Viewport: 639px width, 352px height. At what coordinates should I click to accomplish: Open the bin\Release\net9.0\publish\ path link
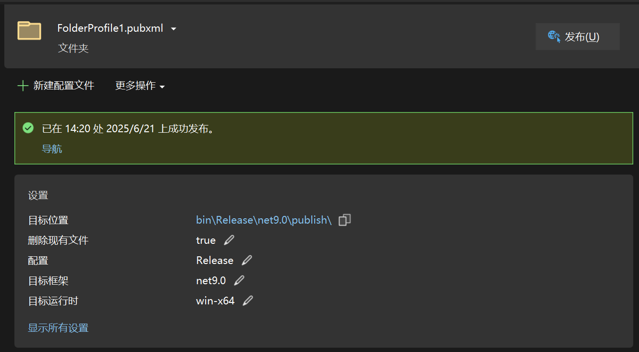(264, 220)
